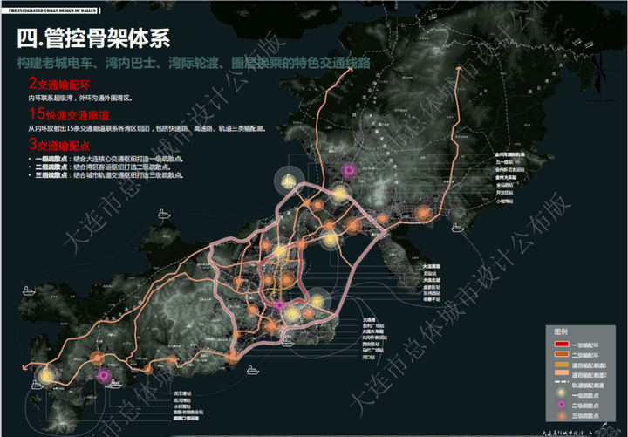The height and width of the screenshot is (437, 628).
Task: Click the red heading 3交通输配点
Action: click(x=59, y=145)
